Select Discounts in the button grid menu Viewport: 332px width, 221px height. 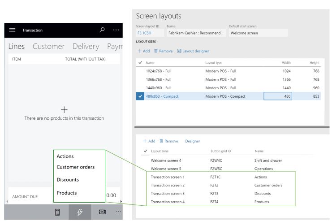tap(68, 180)
